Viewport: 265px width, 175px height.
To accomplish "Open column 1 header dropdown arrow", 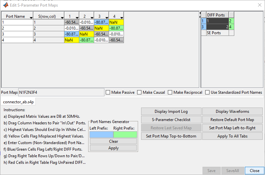I will coord(77,18).
